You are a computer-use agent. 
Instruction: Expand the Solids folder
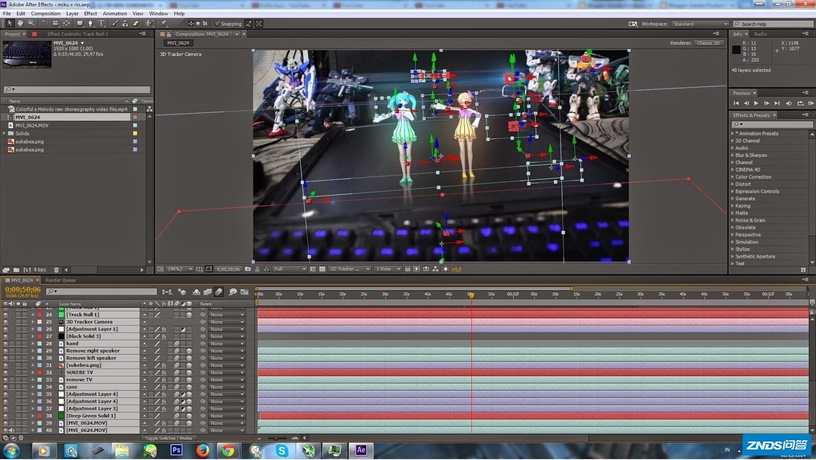pyautogui.click(x=5, y=133)
